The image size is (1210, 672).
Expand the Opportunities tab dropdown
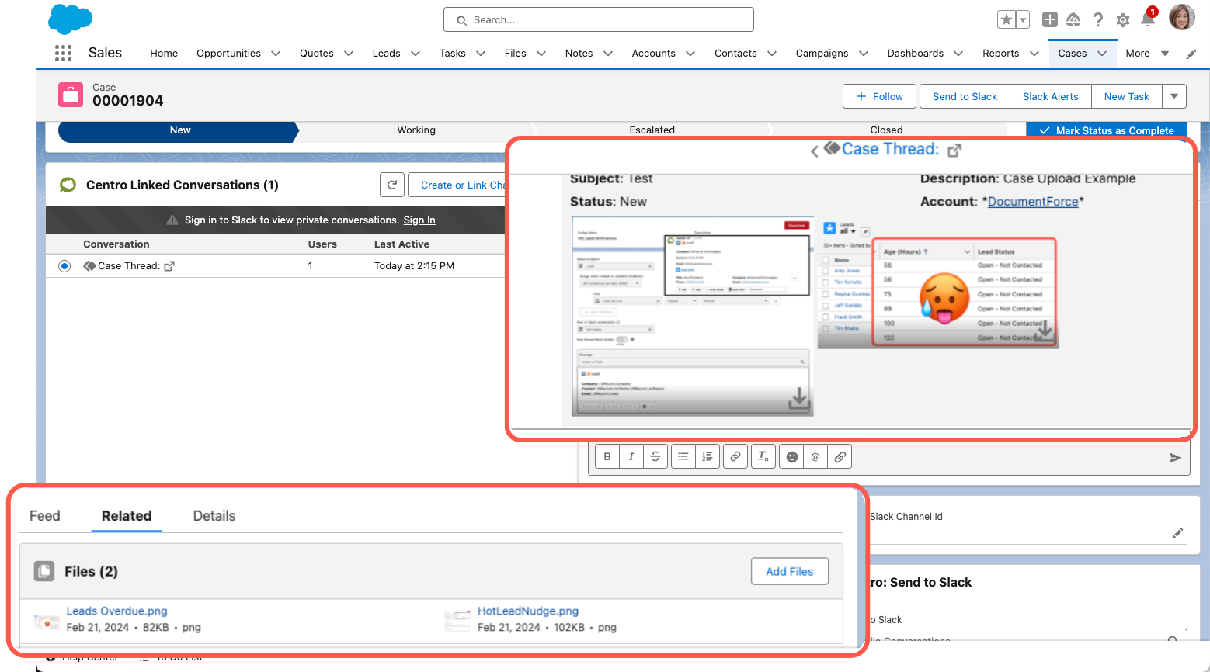276,54
